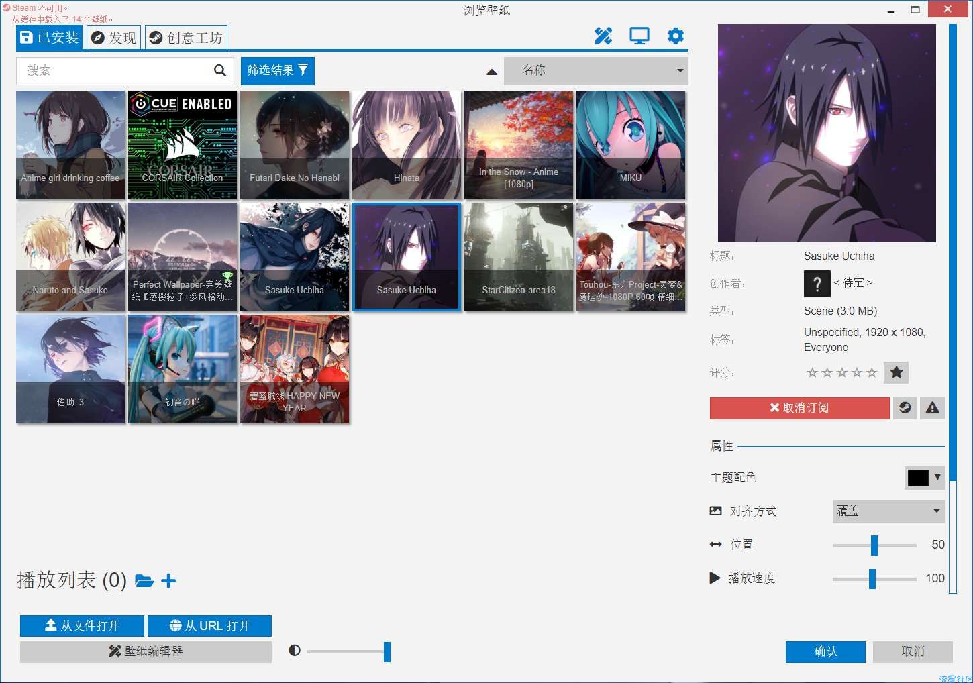973x683 pixels.
Task: Open the 名称 sort dropdown
Action: click(596, 70)
